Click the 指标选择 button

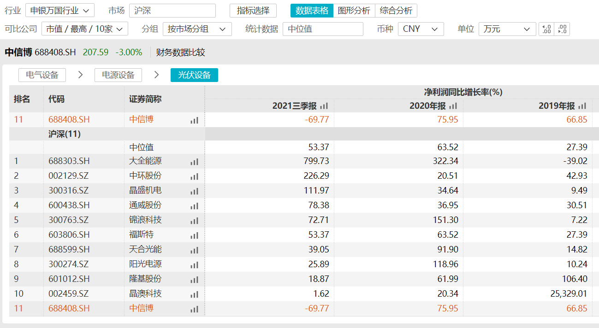253,11
